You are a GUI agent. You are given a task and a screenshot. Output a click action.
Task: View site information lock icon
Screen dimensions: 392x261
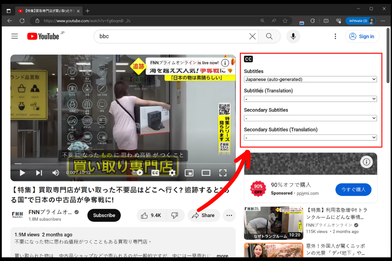37,21
